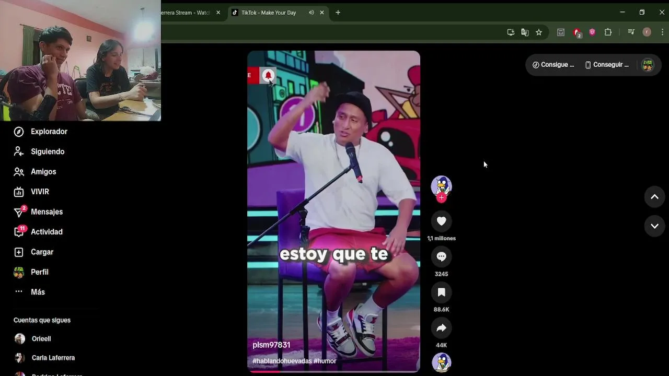Screen dimensions: 669x376
Task: Like the video with heart icon
Action: [x=441, y=221]
